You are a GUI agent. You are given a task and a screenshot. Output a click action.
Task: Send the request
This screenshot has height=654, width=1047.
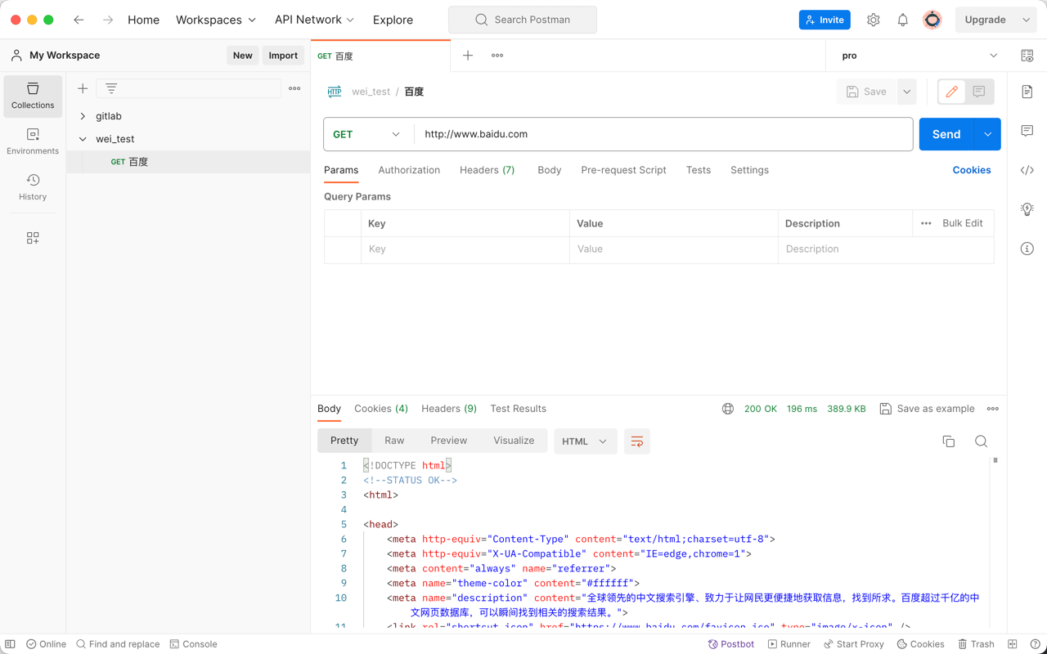tap(946, 134)
